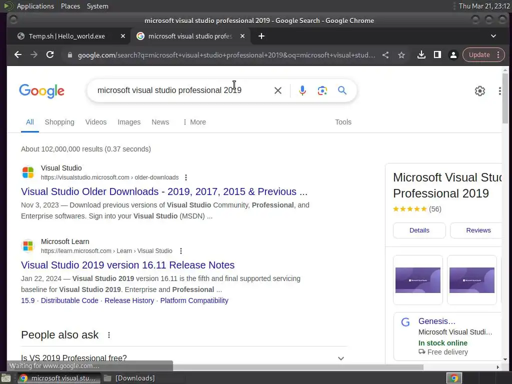
Task: Select the All results tab
Action: (x=29, y=122)
